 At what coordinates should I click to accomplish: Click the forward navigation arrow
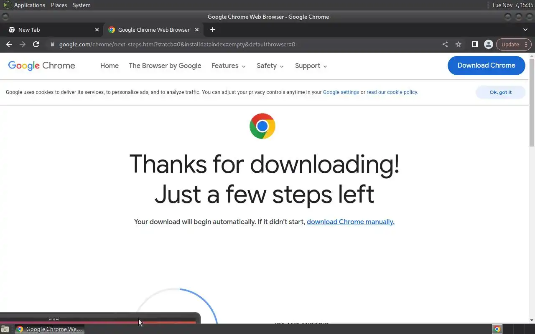(x=23, y=44)
